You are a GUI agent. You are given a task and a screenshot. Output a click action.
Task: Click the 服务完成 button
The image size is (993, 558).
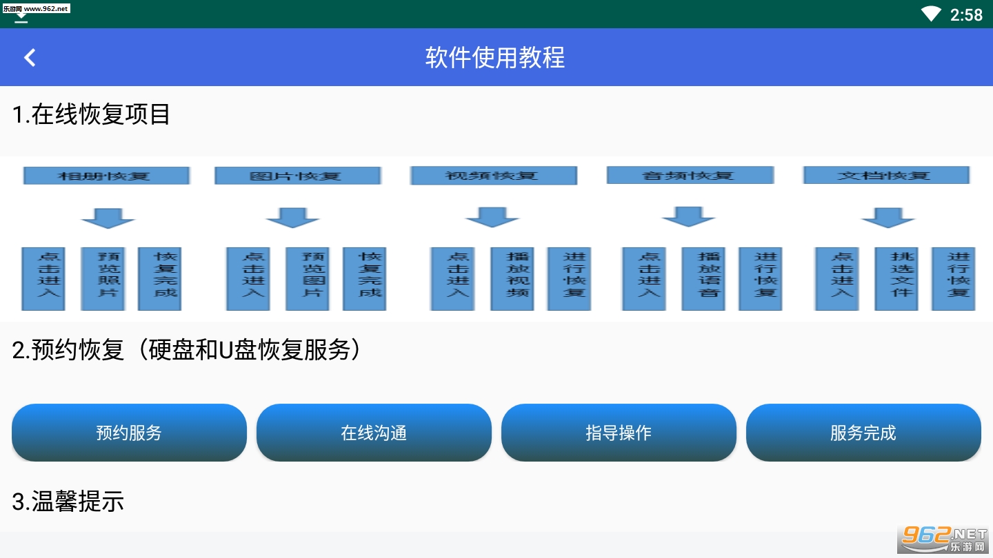[x=863, y=433]
